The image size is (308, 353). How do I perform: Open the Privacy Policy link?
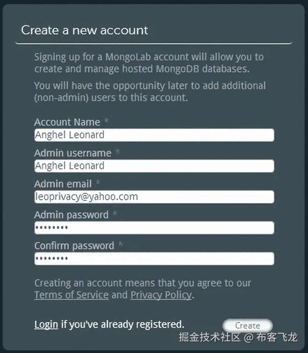point(161,295)
